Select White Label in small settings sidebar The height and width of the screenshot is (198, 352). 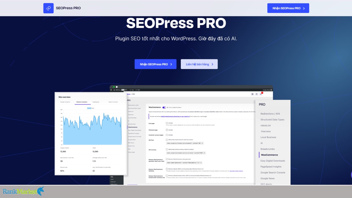pos(131,152)
